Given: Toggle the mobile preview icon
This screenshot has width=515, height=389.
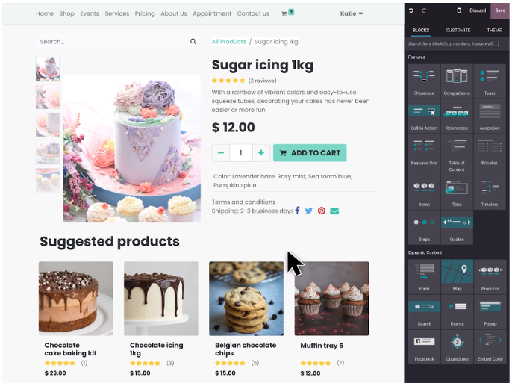Looking at the screenshot, I should point(459,10).
